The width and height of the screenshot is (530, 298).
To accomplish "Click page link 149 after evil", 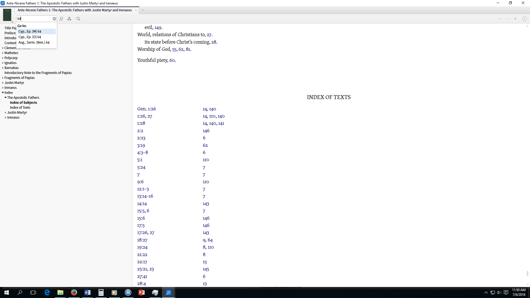I will (x=158, y=28).
